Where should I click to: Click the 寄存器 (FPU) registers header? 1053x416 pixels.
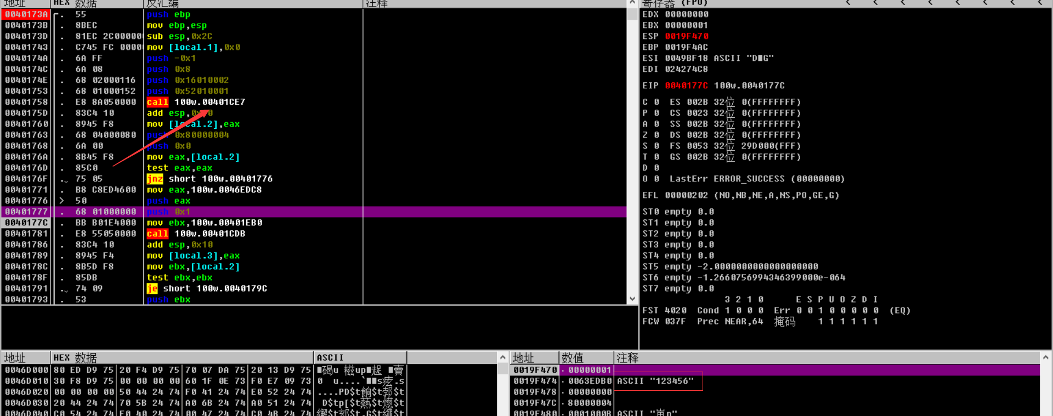tap(675, 3)
